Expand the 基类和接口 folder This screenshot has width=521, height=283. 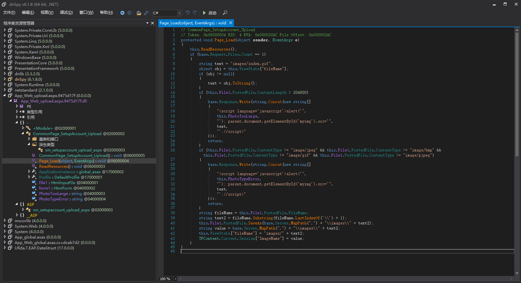[29, 139]
